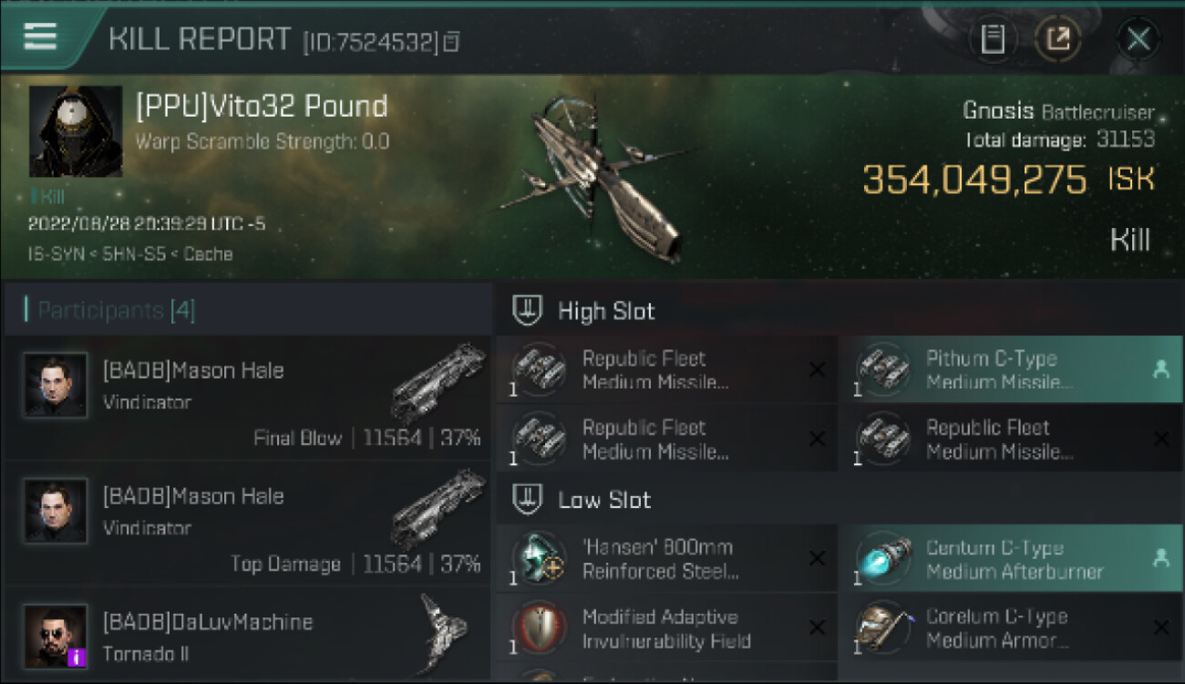Share the kill report via export icon
Screen dimensions: 1185x684
point(1057,39)
